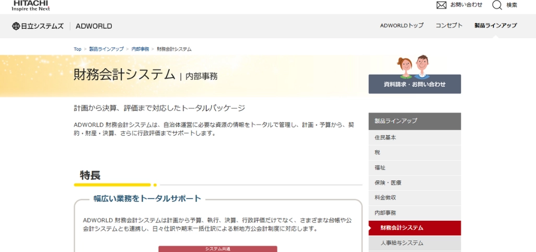Select 製品ラインアップ in top navigation
536x252 pixels.
(495, 25)
